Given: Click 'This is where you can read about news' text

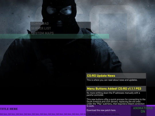Looking at the screenshot, I should tap(112, 80).
